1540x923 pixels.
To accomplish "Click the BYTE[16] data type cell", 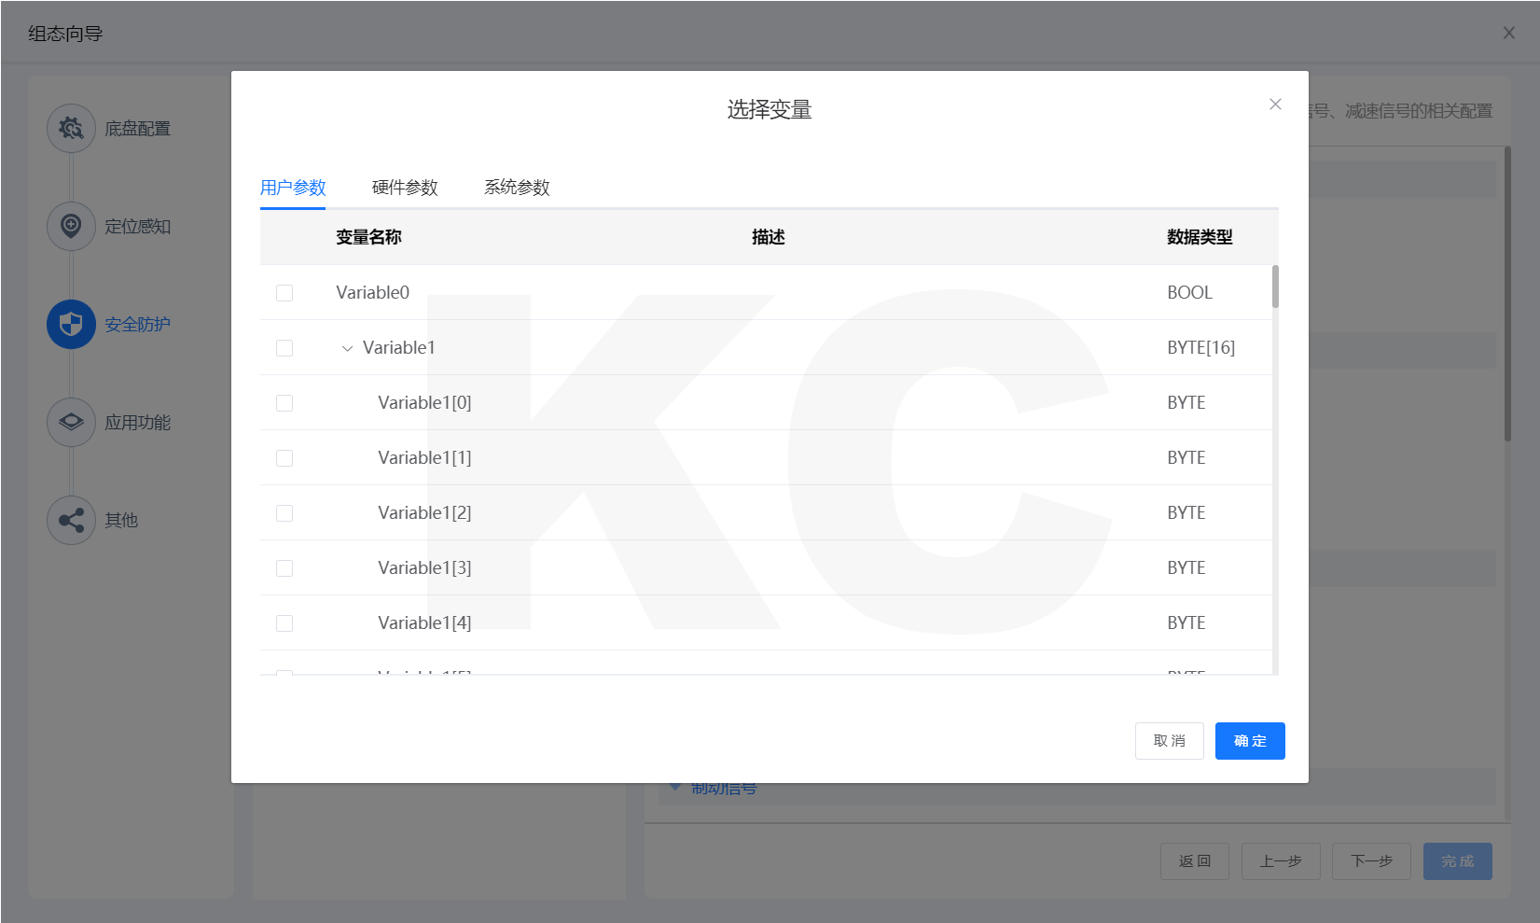I will 1201,347.
